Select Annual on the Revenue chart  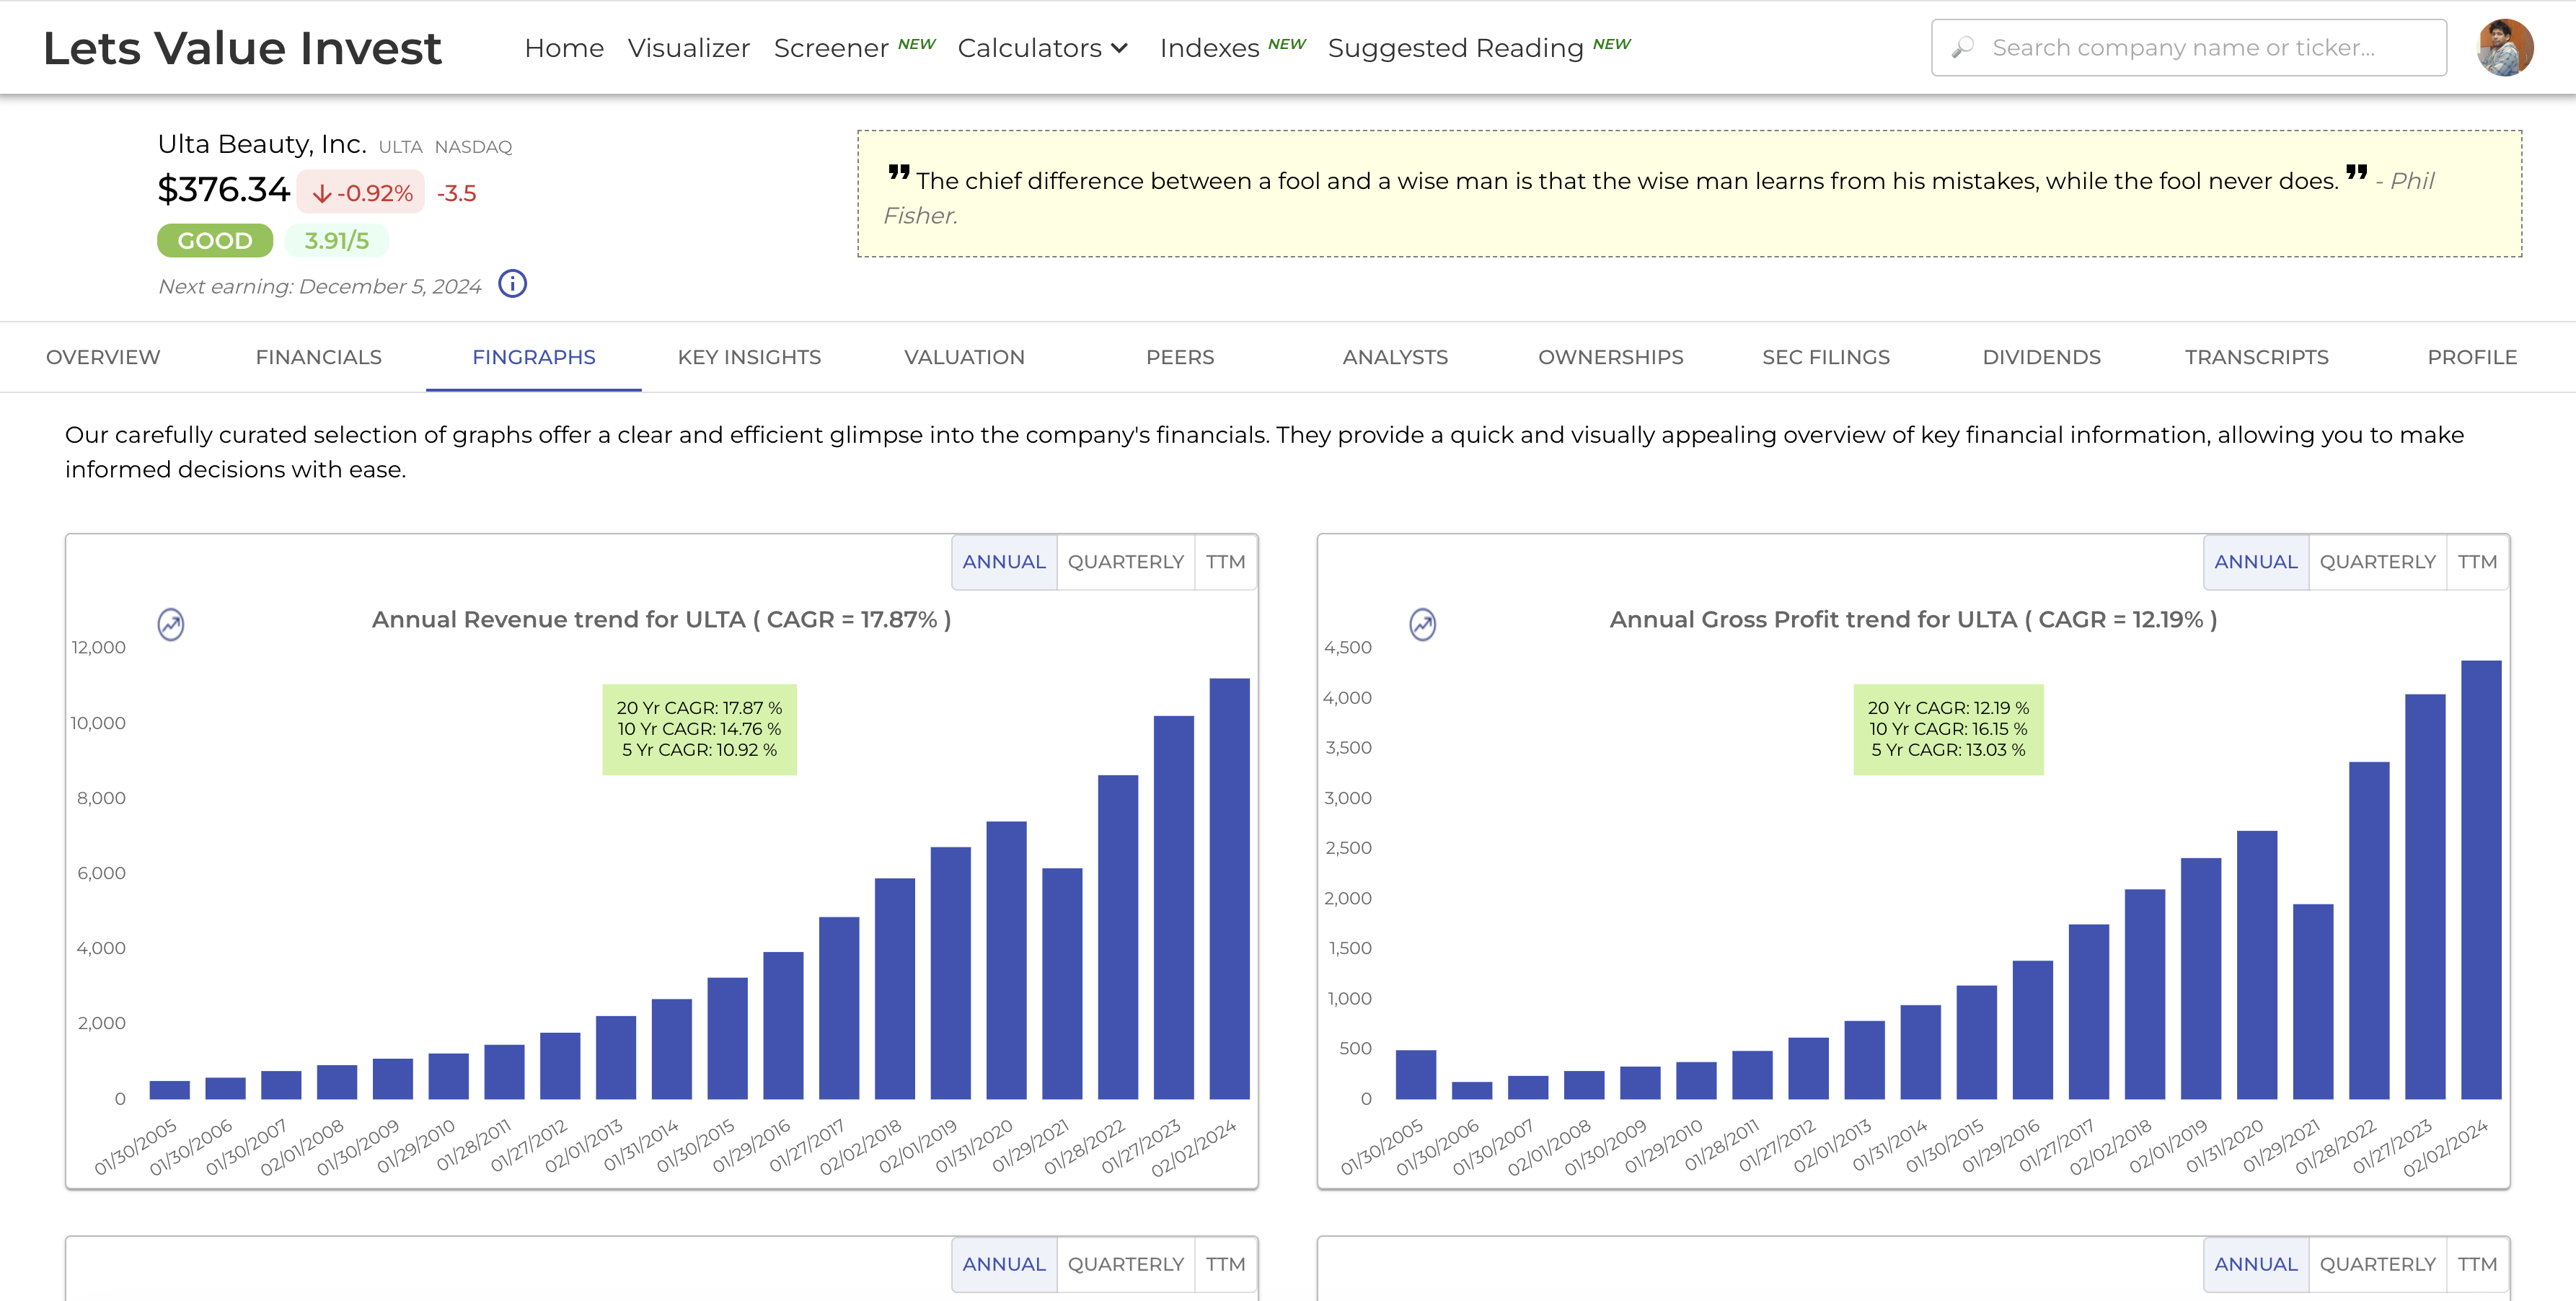click(x=1004, y=562)
